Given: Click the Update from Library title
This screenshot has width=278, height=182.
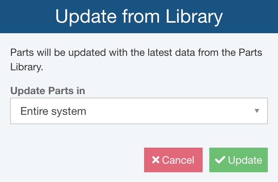Looking at the screenshot, I should click(x=139, y=17).
